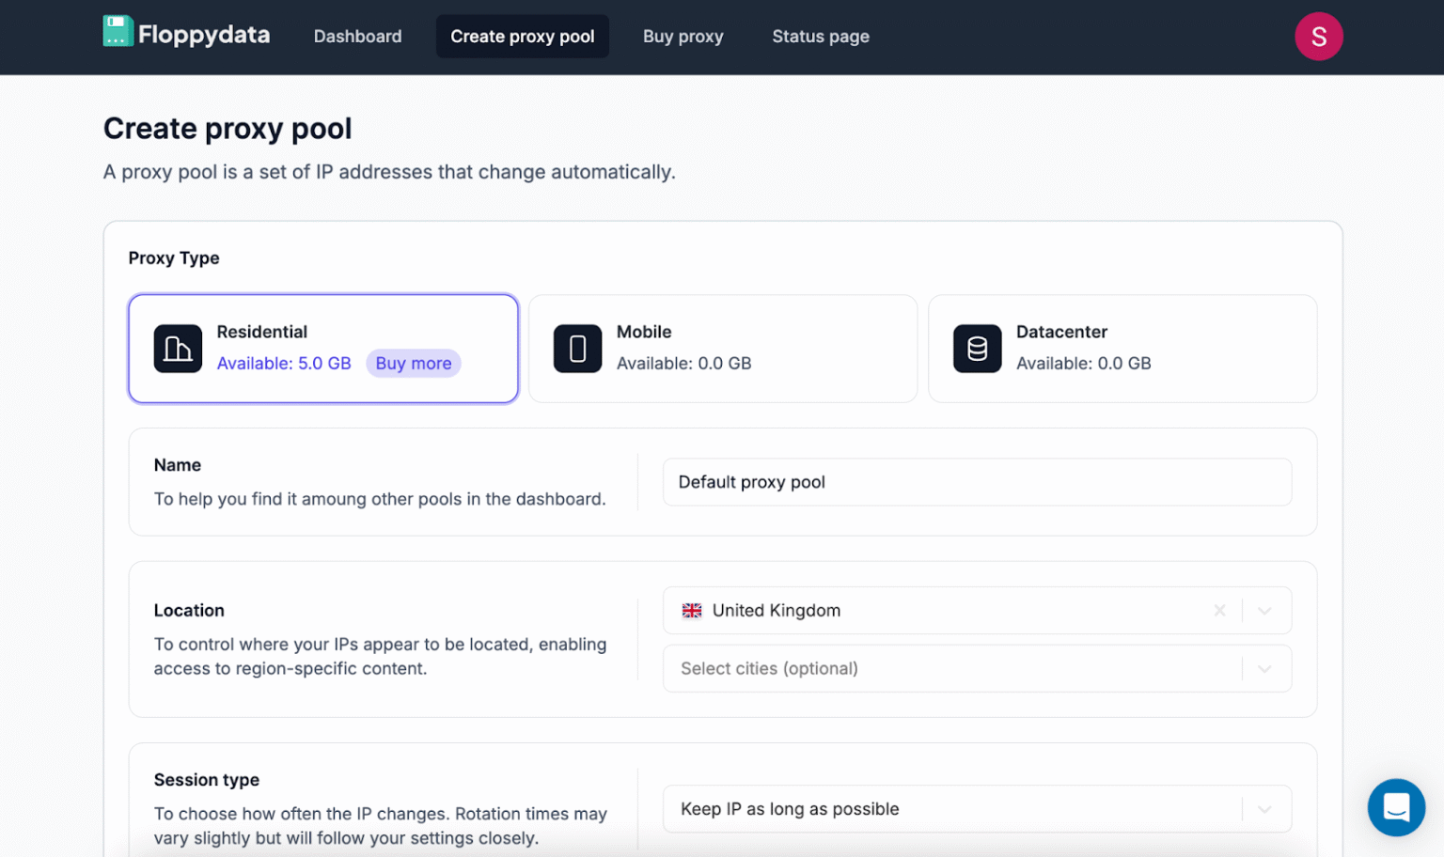This screenshot has height=857, width=1444.
Task: Open the Buy proxy page
Action: click(x=683, y=37)
